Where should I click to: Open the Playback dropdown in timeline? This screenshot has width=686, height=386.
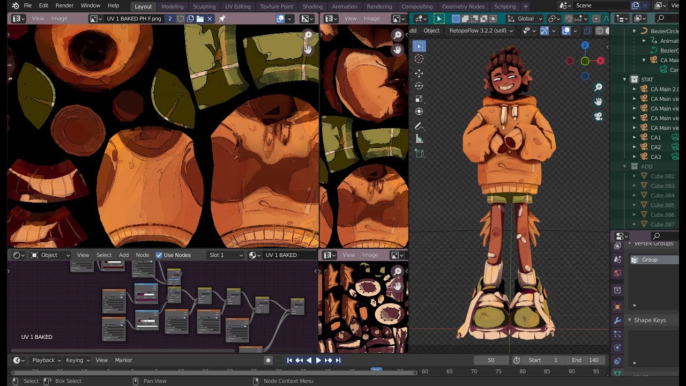pyautogui.click(x=46, y=360)
